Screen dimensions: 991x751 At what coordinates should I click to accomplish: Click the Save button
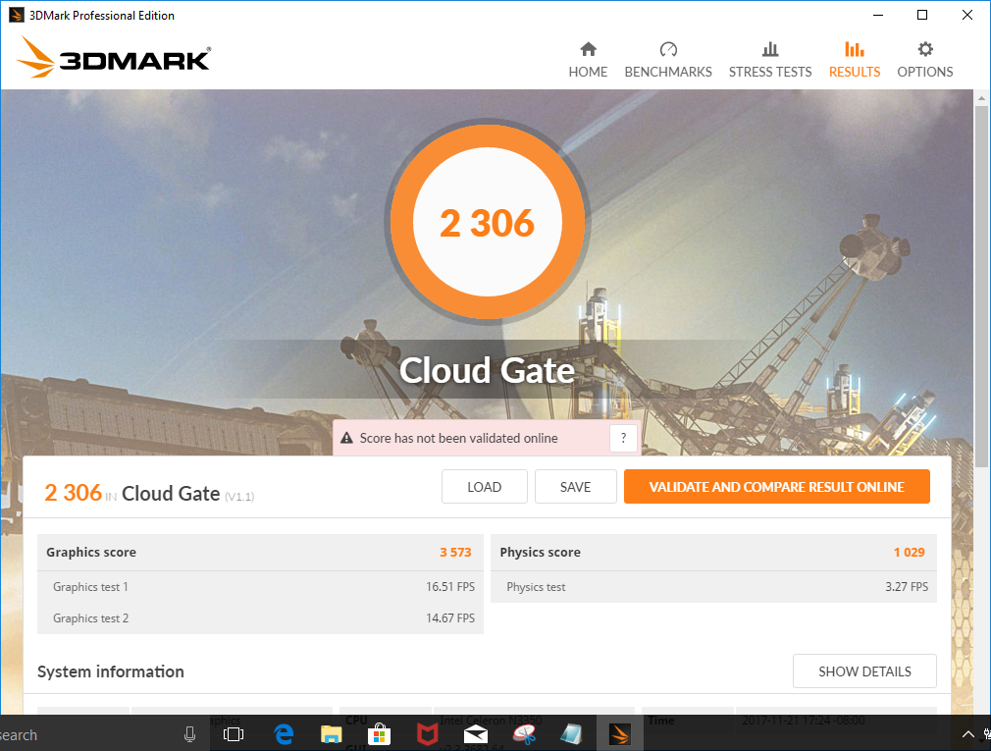point(575,487)
